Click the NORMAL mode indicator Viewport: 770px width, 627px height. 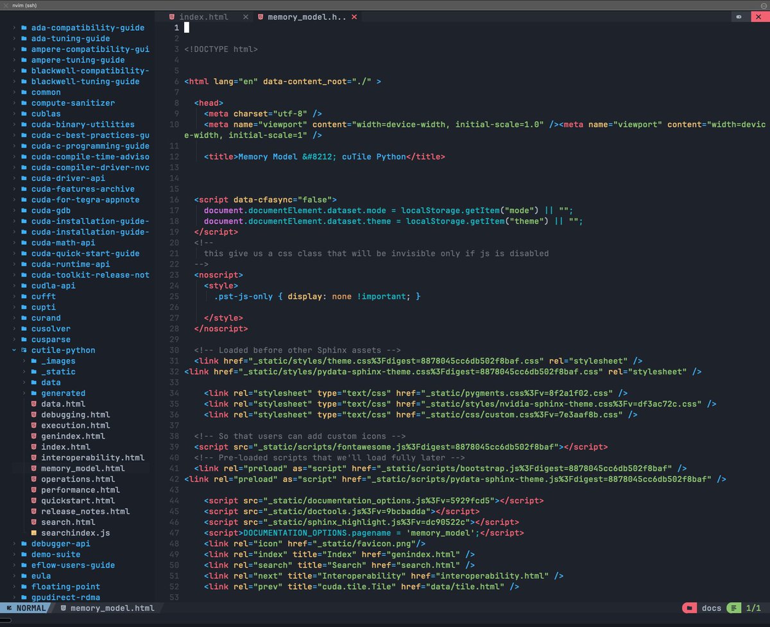pos(24,608)
